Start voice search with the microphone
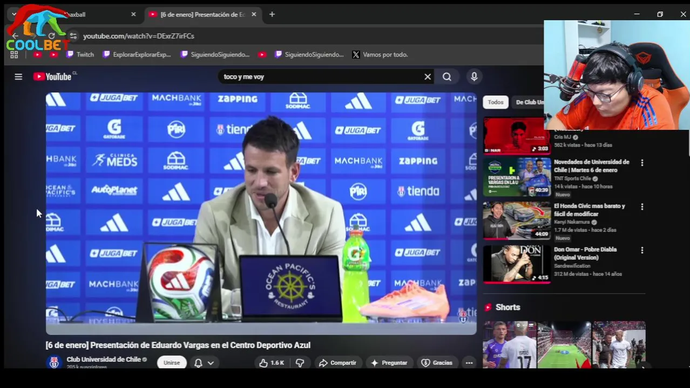 pyautogui.click(x=474, y=77)
